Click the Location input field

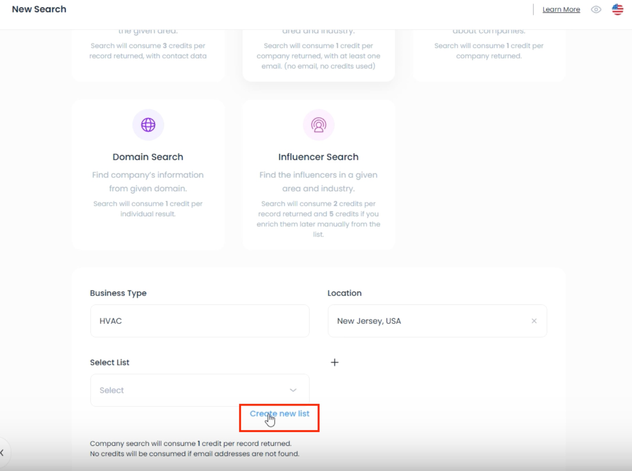[x=431, y=321]
